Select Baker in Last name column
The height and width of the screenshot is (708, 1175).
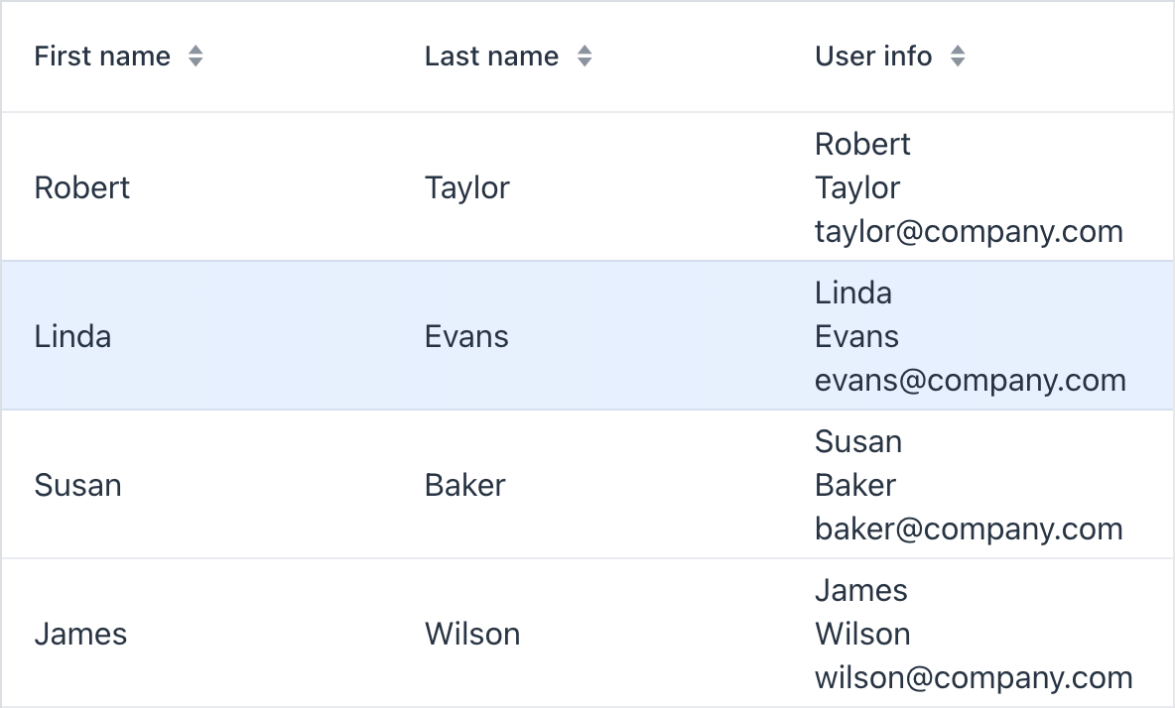(464, 485)
